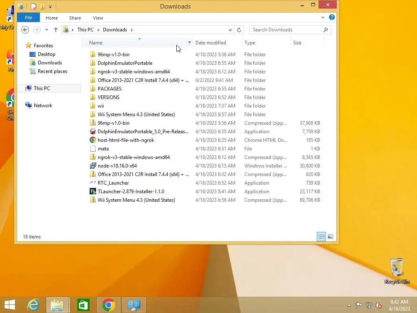Select the Wii System Menu 4.3 folder

click(136, 115)
